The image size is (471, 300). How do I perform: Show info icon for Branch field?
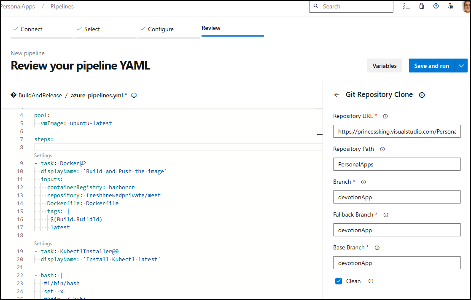click(363, 182)
